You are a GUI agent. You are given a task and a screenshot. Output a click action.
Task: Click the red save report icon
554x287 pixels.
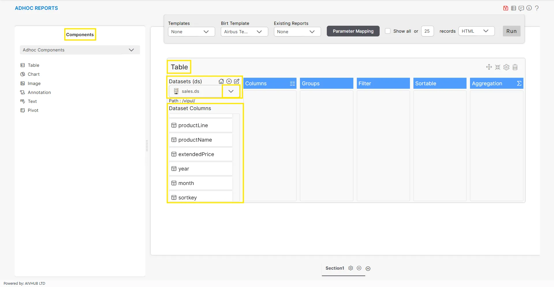click(x=505, y=8)
